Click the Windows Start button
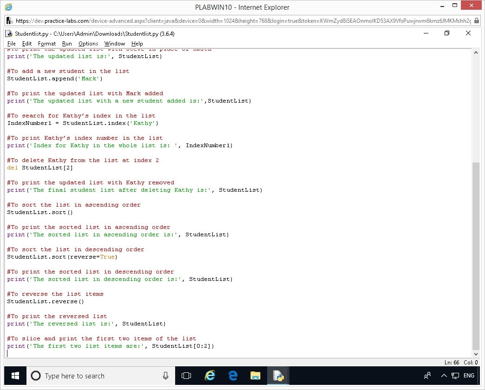 [x=15, y=376]
